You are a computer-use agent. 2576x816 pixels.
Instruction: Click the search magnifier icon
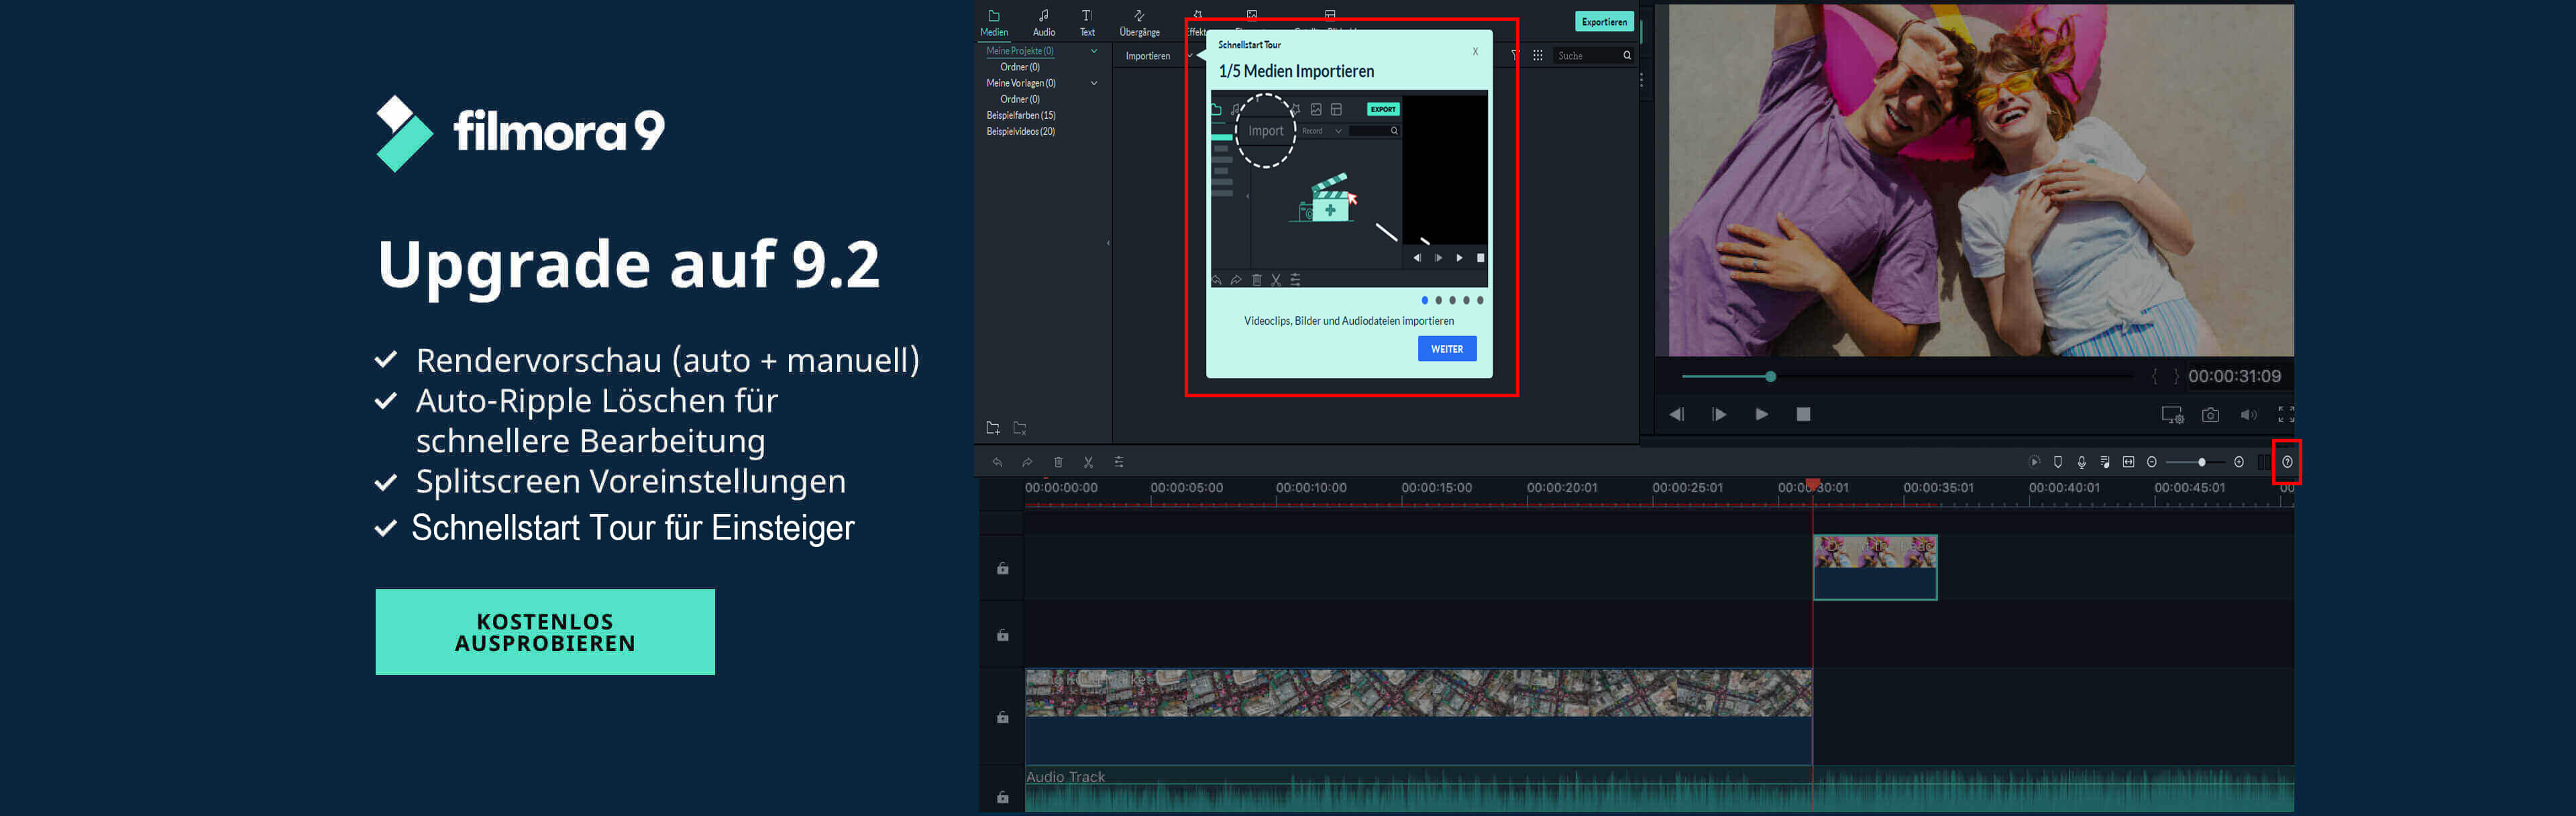click(x=1627, y=56)
